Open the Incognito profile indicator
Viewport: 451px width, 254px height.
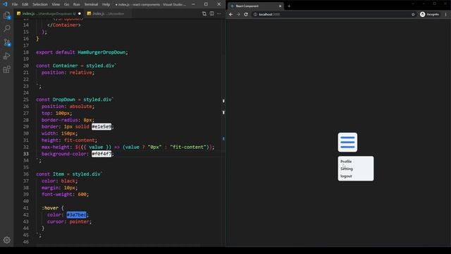(x=429, y=14)
